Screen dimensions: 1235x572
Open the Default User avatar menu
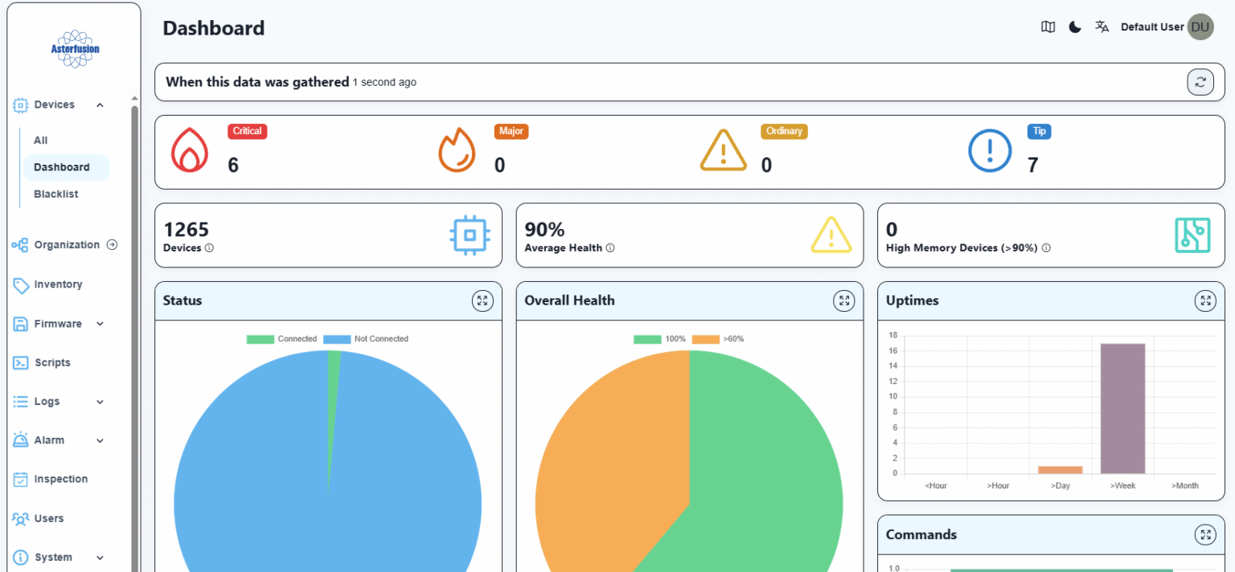pos(1200,27)
